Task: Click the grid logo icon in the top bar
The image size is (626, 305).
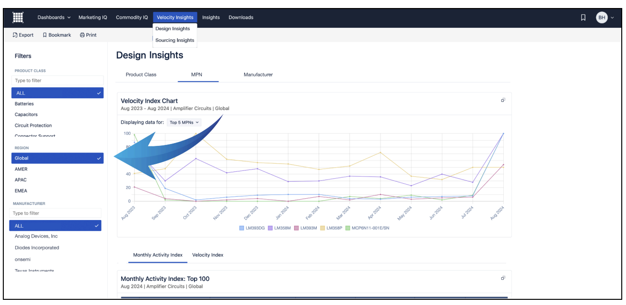Action: pyautogui.click(x=18, y=17)
